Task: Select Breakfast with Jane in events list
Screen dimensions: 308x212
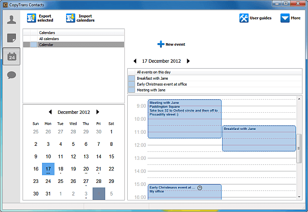Action: click(215, 78)
